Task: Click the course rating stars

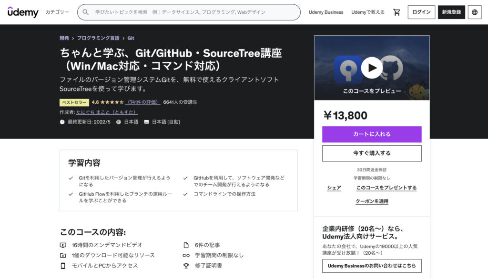Action: point(112,102)
